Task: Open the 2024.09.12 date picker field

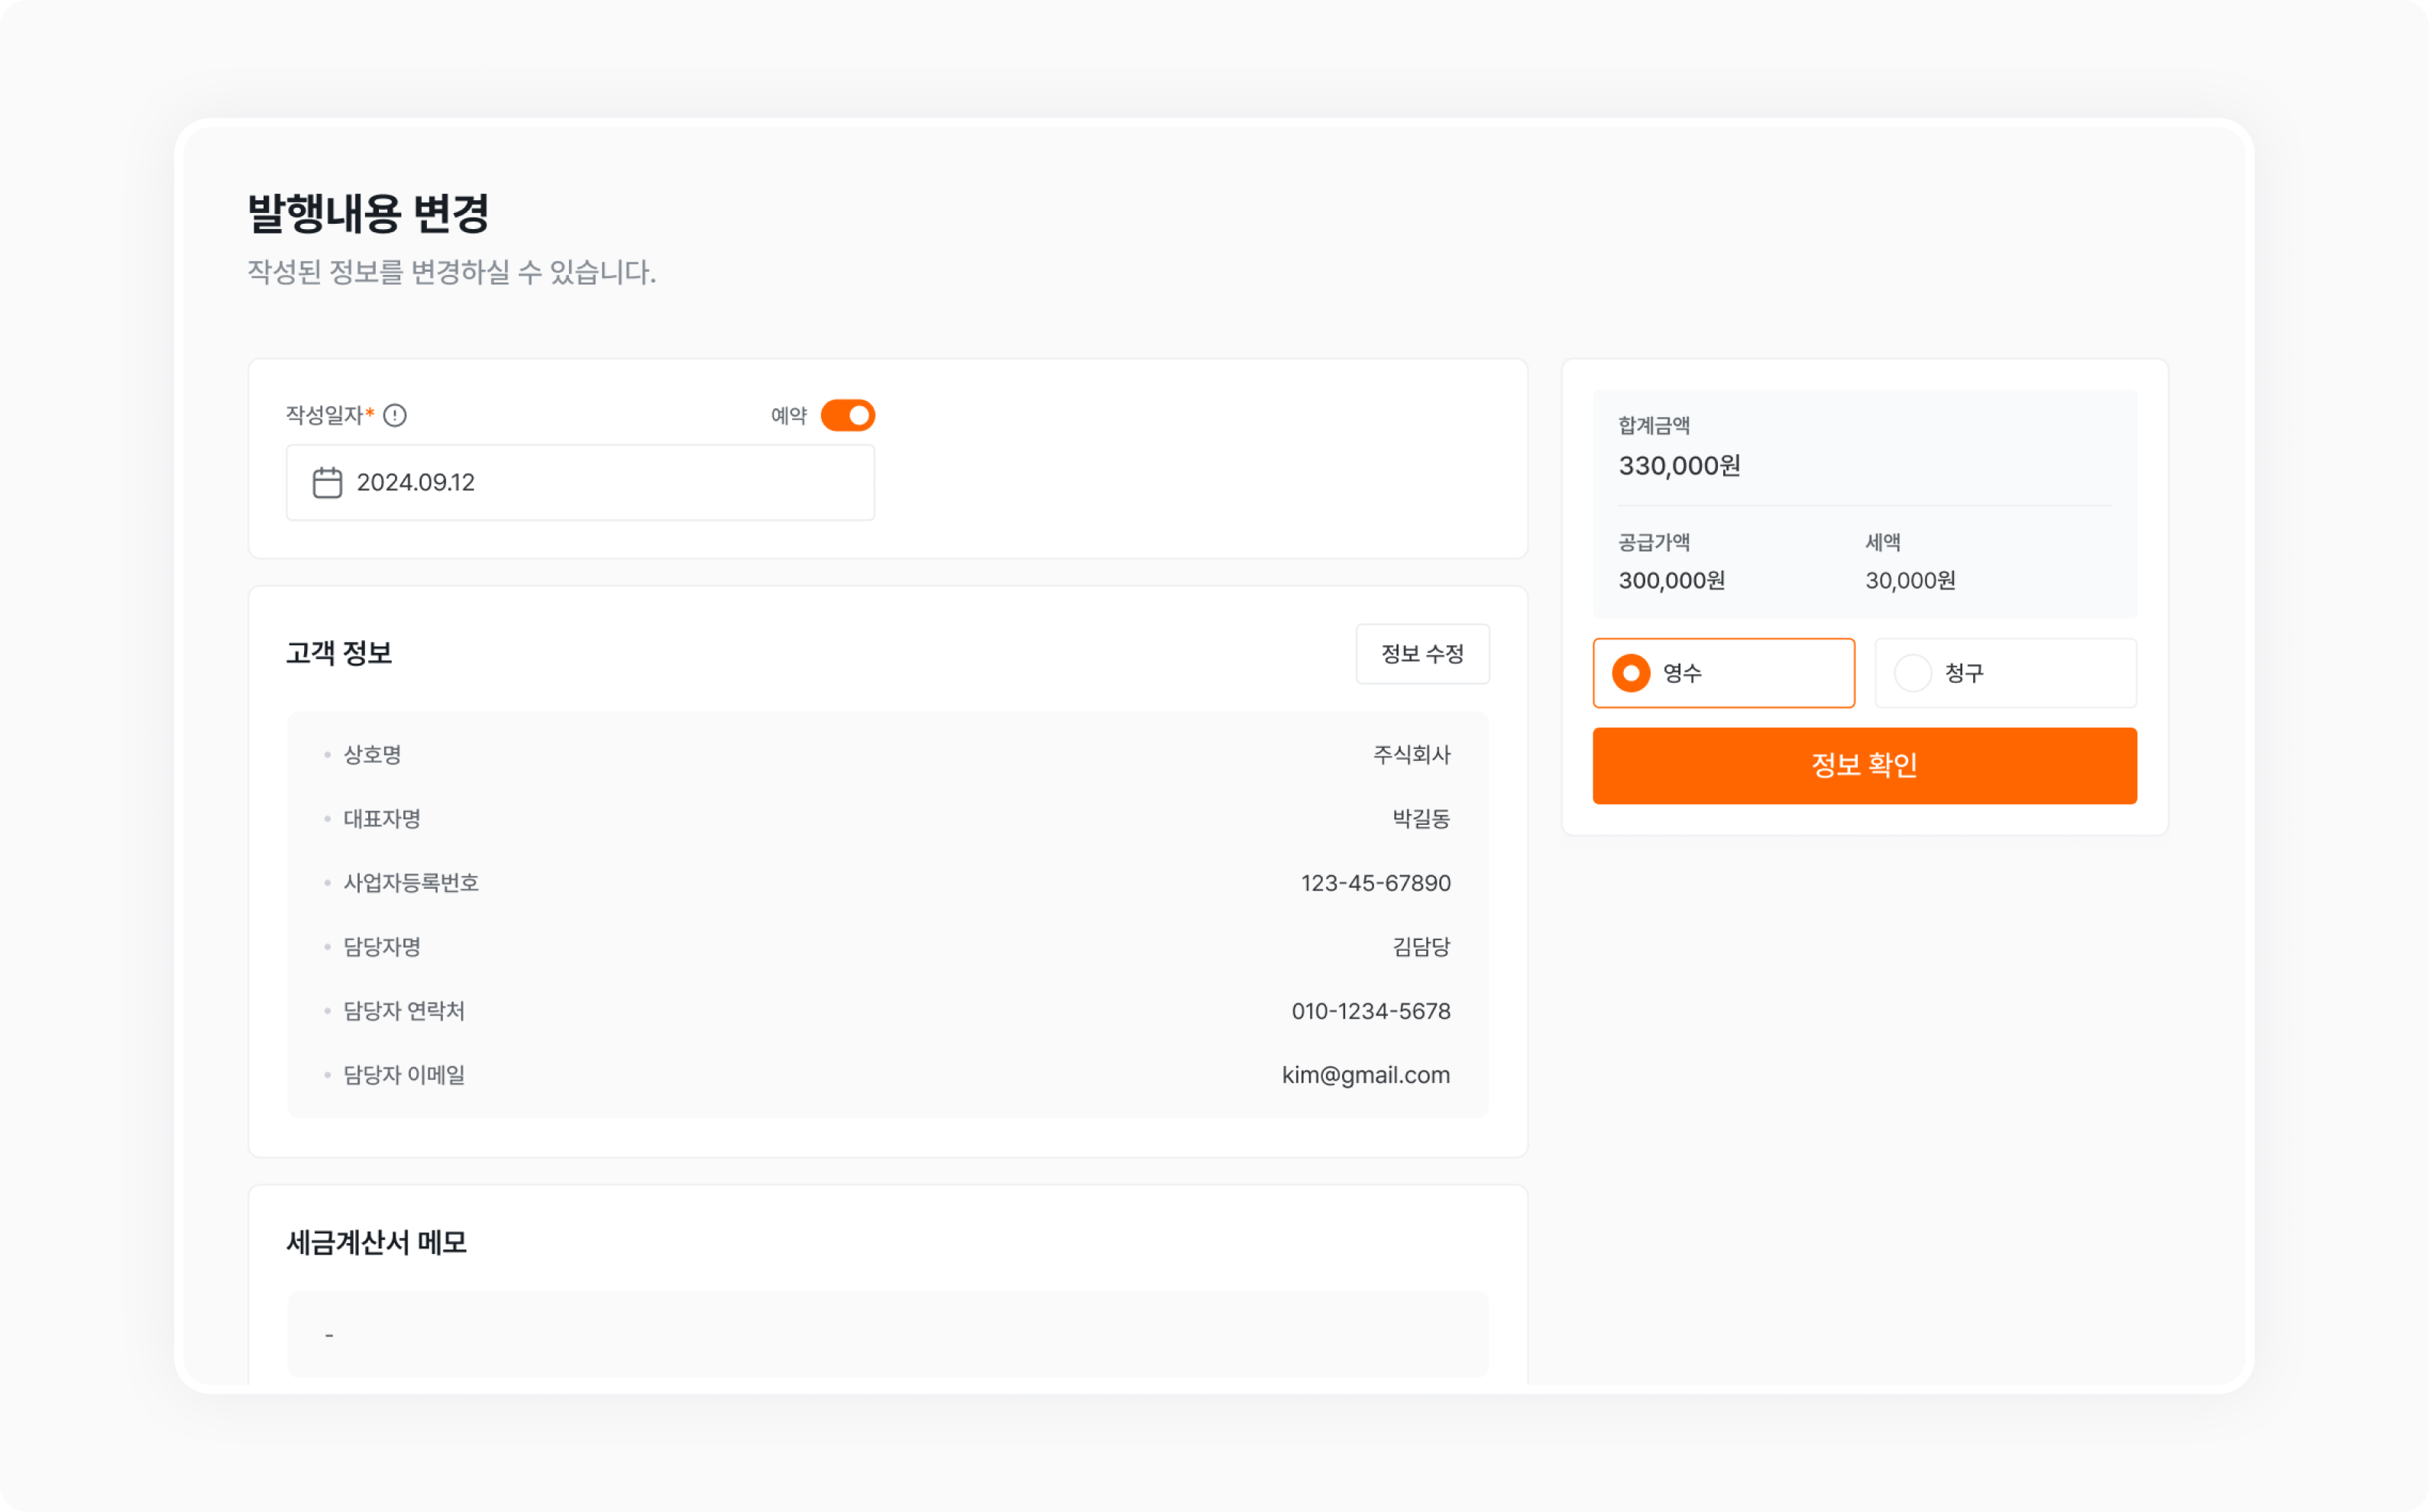Action: pos(580,482)
